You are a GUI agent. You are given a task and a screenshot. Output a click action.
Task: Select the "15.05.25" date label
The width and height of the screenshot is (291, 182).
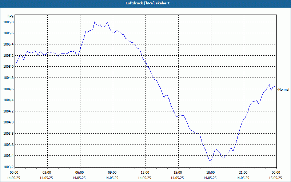coord(275,178)
